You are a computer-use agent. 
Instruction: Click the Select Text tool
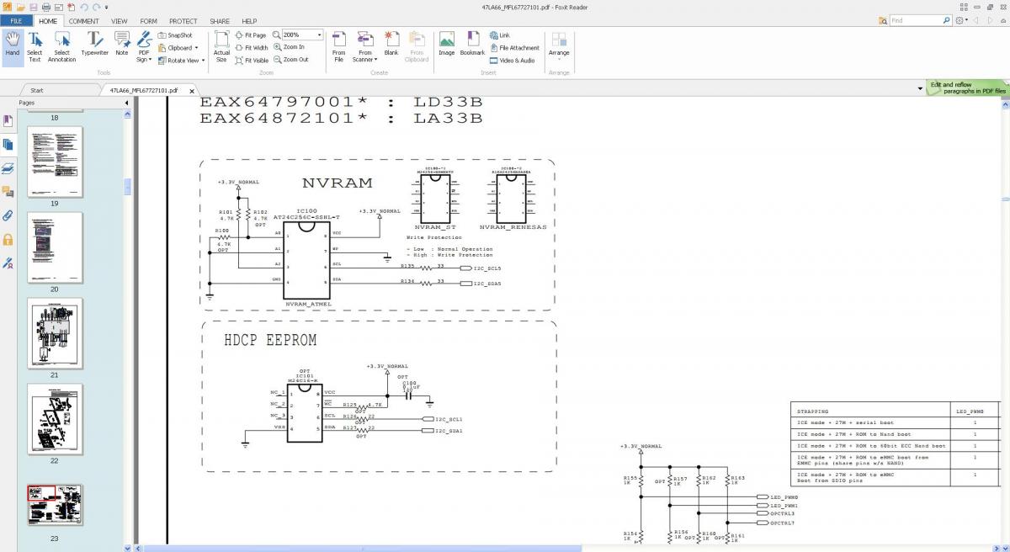click(x=35, y=46)
